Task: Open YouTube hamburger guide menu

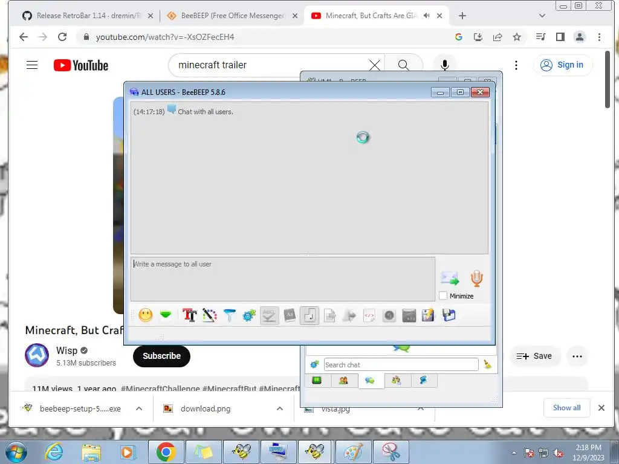Action: pyautogui.click(x=32, y=65)
